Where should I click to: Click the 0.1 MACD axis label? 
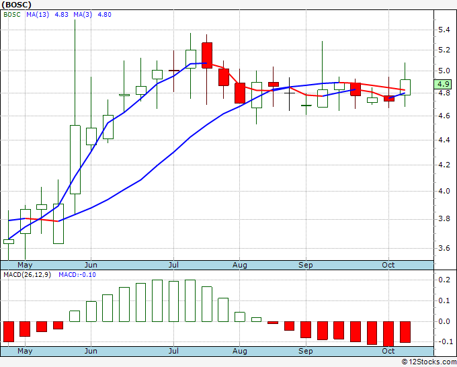pos(444,301)
